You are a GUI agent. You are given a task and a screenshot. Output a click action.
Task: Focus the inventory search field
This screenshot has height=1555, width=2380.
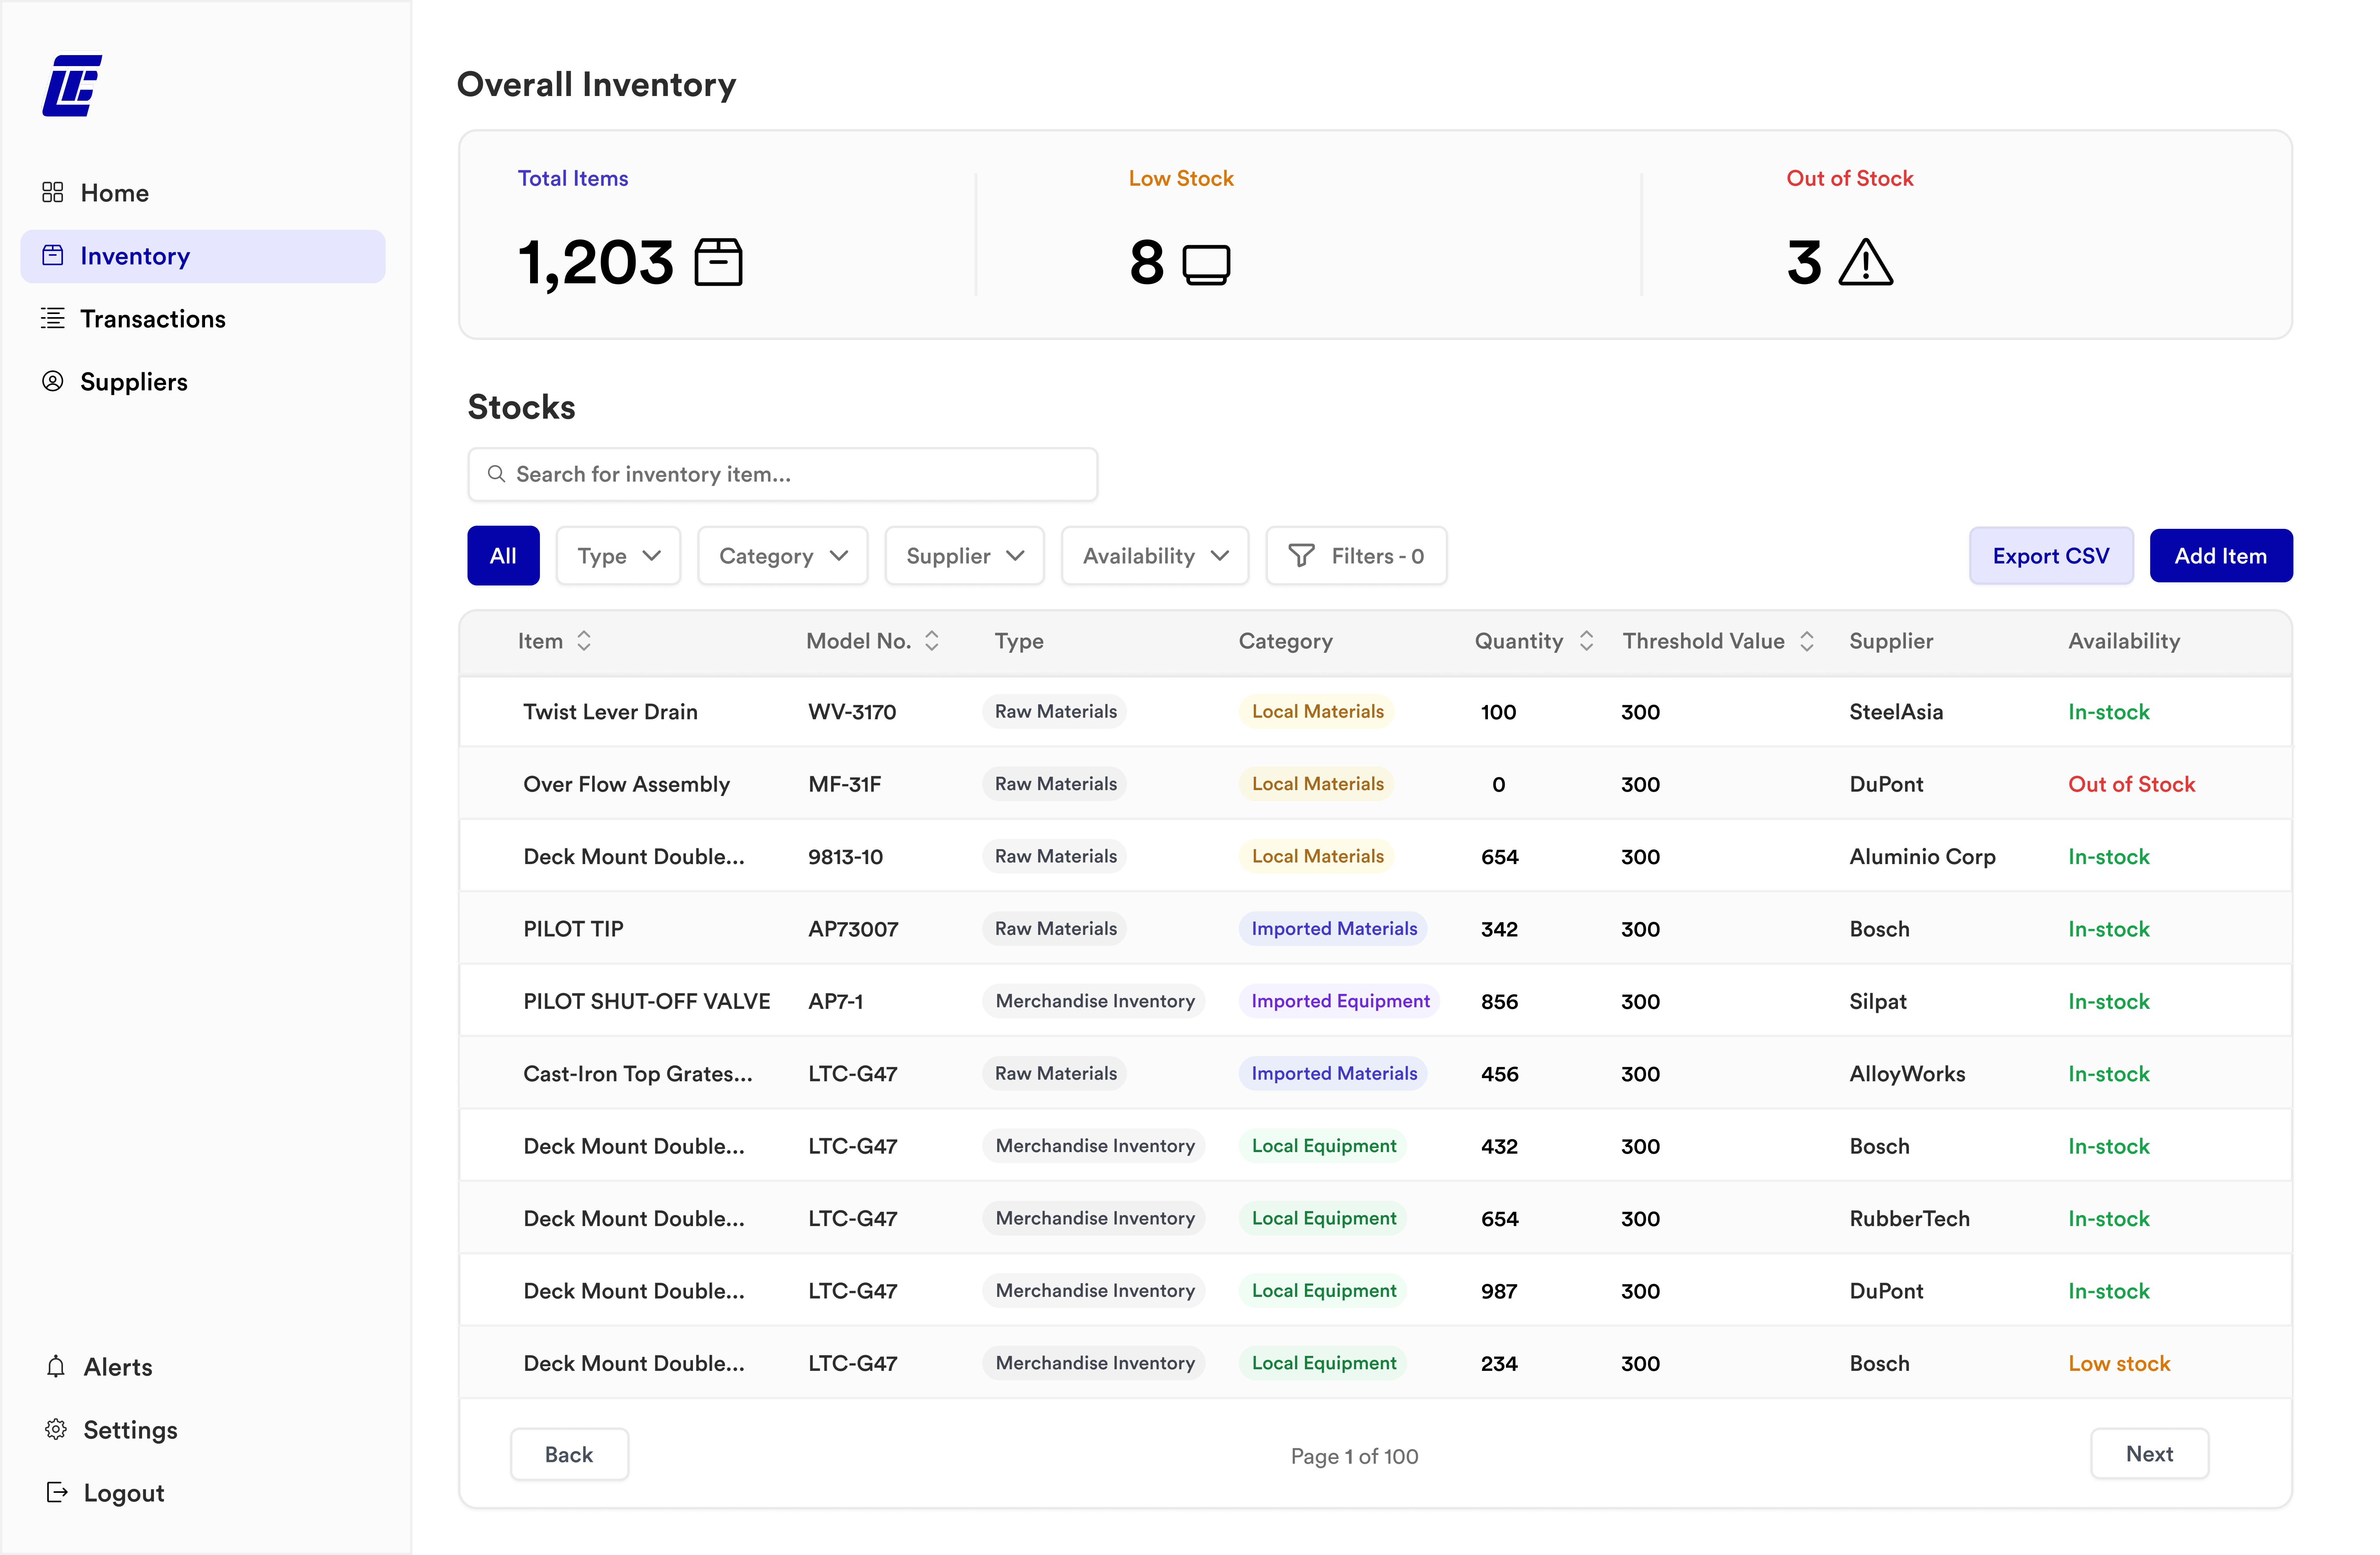pos(783,474)
